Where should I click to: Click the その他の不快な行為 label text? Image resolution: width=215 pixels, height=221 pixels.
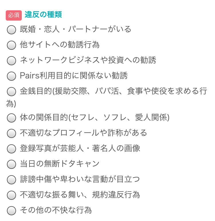tap(56, 210)
